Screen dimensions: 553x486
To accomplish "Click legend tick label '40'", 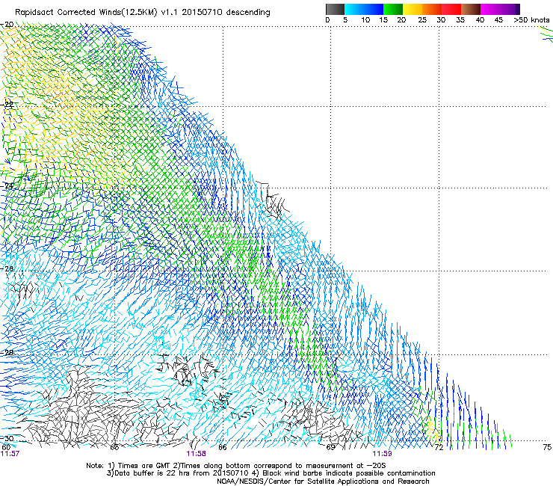I will point(480,20).
